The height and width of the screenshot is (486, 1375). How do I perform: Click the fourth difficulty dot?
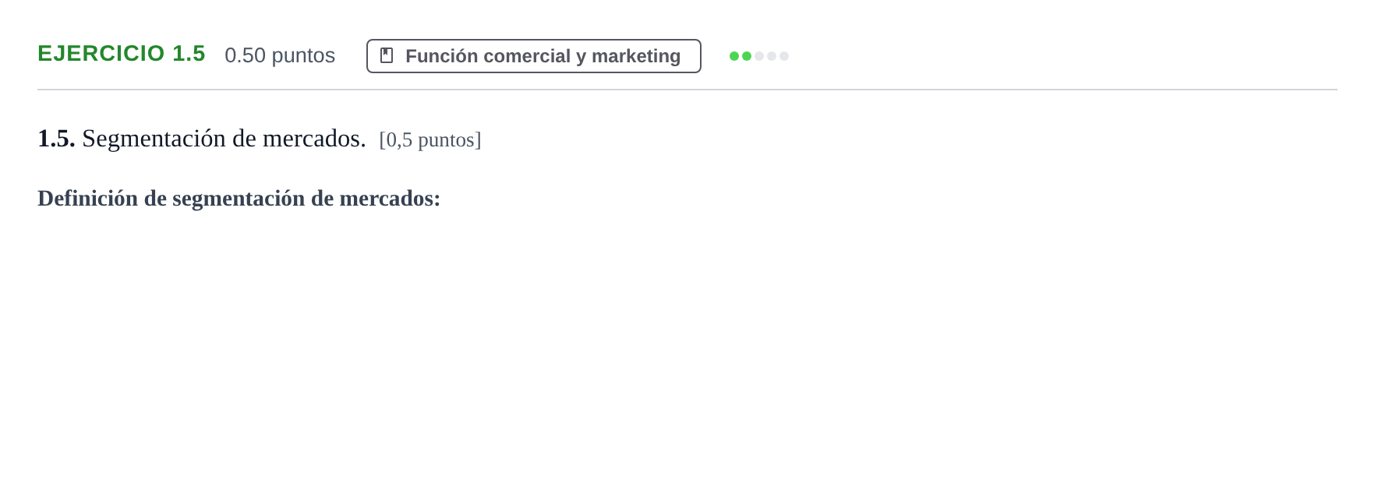(772, 56)
